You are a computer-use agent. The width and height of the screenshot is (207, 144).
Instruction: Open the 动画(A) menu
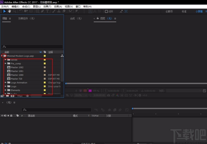click(58, 7)
